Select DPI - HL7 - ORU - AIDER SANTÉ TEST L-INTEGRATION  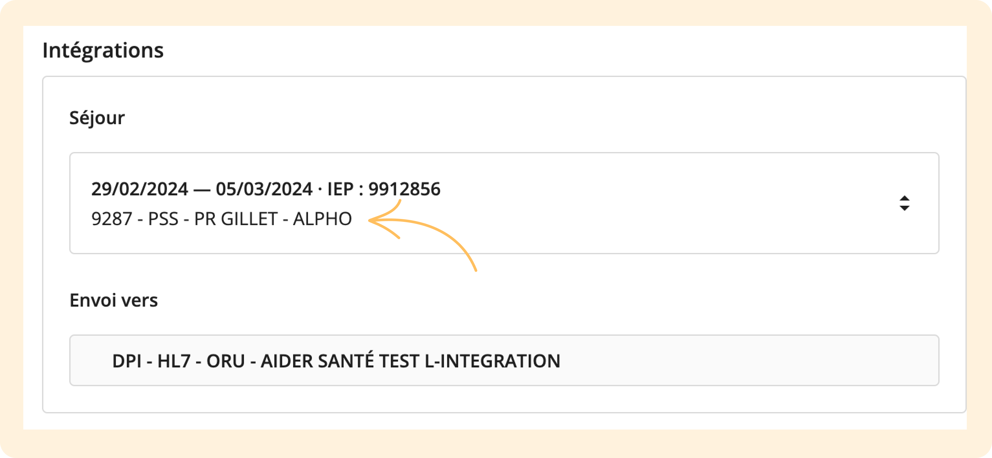[x=336, y=361]
